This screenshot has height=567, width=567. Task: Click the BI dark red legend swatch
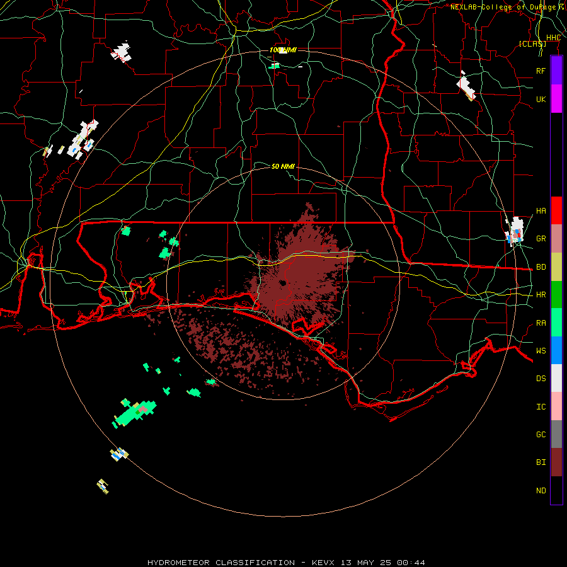(x=556, y=462)
